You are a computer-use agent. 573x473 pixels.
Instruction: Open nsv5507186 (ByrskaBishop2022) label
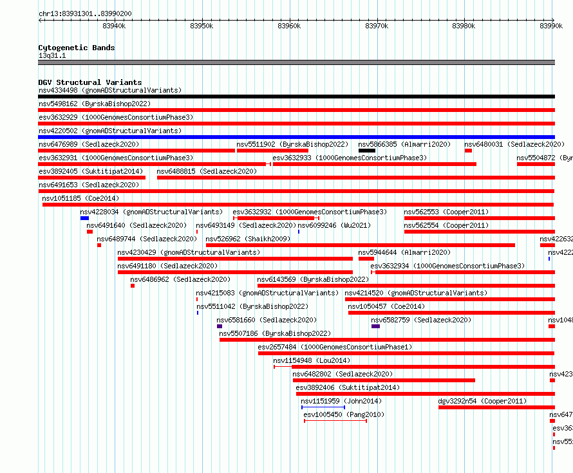click(275, 333)
